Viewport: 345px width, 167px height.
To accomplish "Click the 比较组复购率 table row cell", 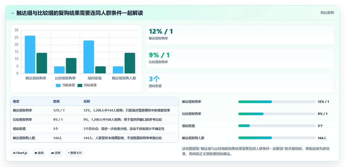I will click(22, 120).
